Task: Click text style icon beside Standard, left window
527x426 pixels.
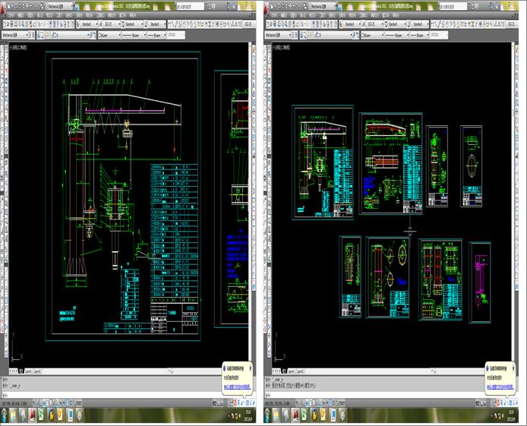Action: [77, 24]
